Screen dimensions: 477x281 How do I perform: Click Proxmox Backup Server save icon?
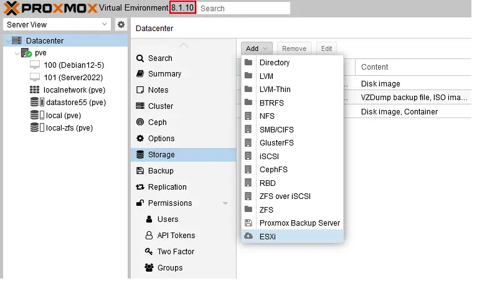[248, 223]
